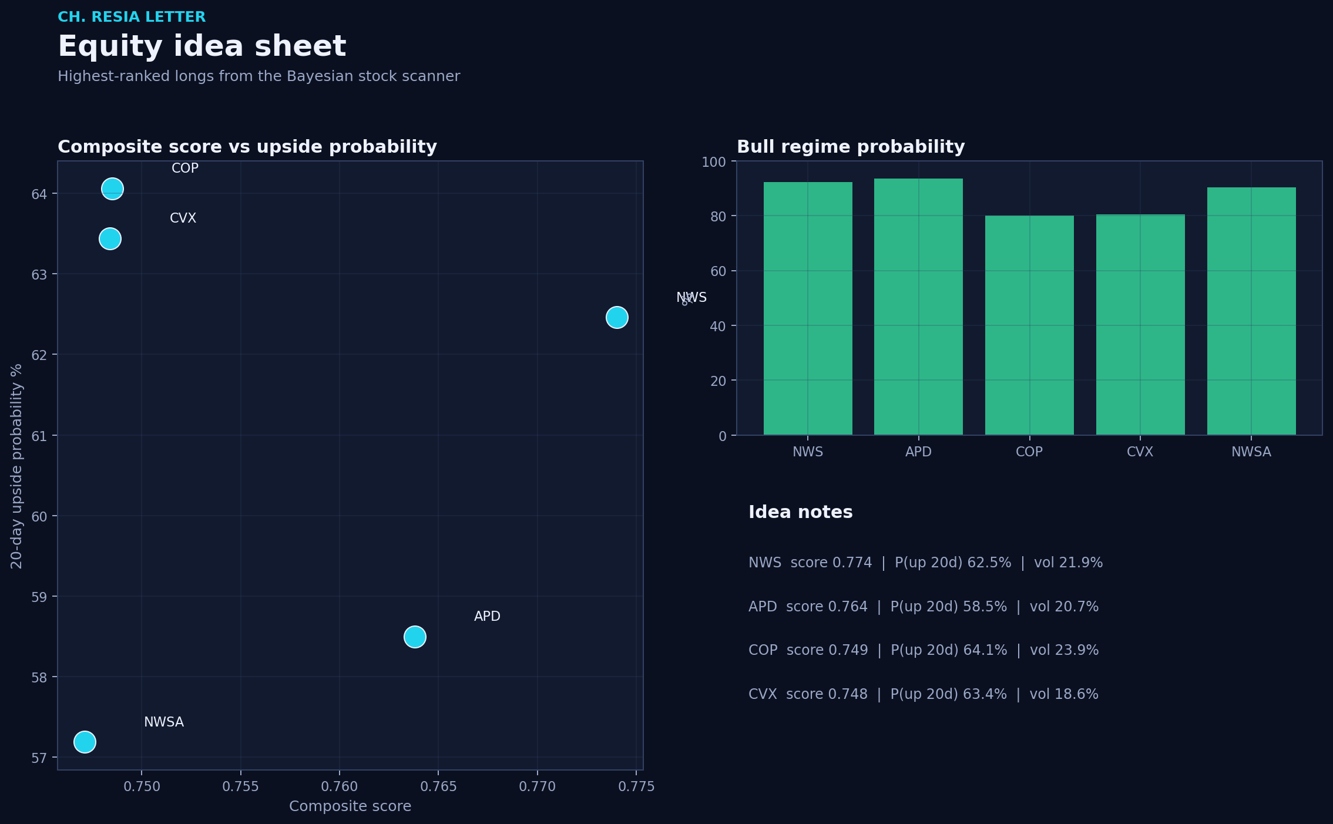
Task: Click the 'Idea notes' heading
Action: (800, 512)
